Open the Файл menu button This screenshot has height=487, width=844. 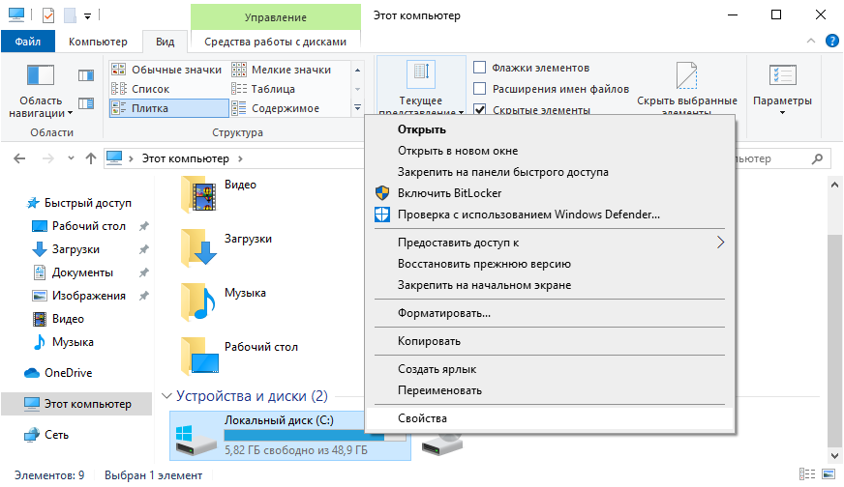tap(27, 42)
